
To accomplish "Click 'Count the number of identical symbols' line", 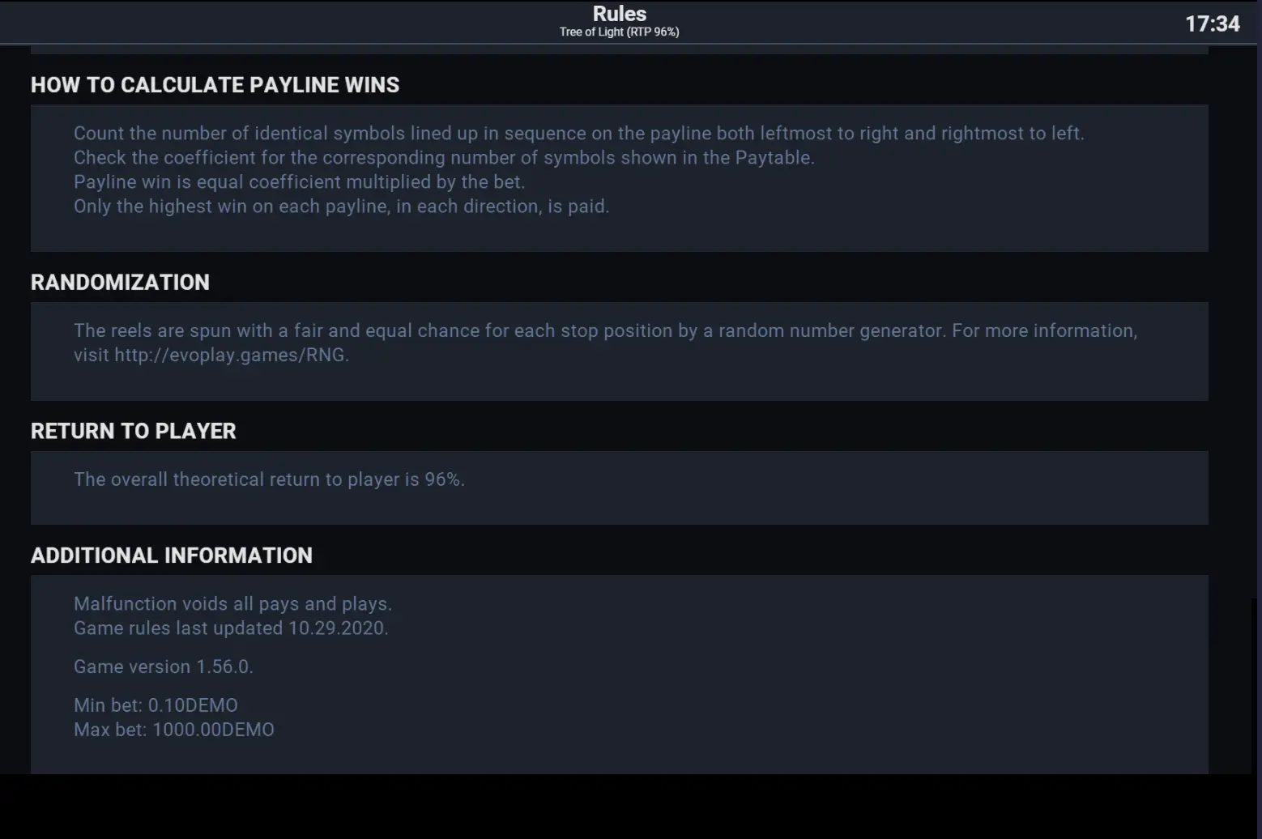I will [579, 134].
